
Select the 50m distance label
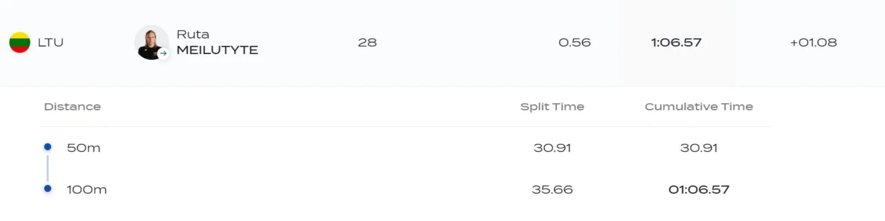coord(83,148)
